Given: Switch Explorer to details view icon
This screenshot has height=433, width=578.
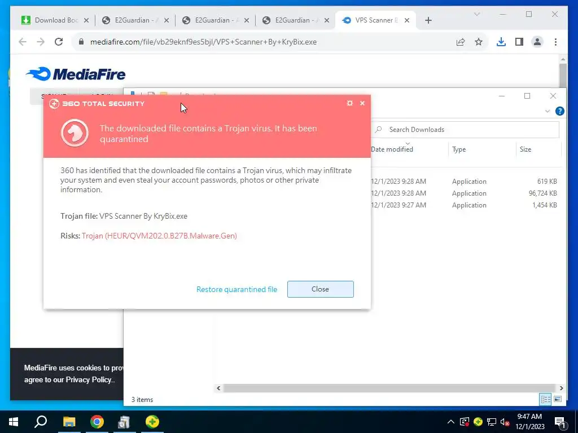Looking at the screenshot, I should [546, 399].
